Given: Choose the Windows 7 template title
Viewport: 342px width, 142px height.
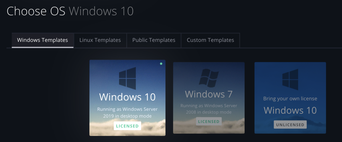Looking at the screenshot, I should click(x=209, y=94).
